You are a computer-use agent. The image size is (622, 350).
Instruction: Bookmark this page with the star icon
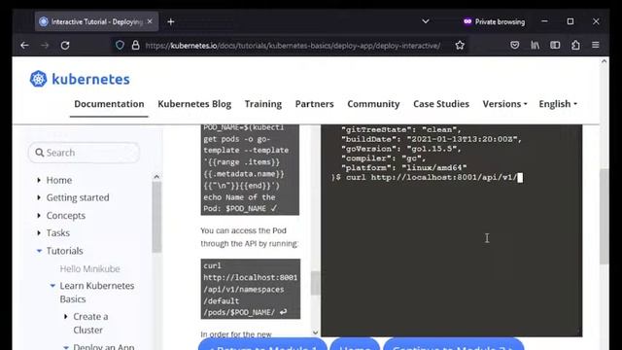point(460,46)
